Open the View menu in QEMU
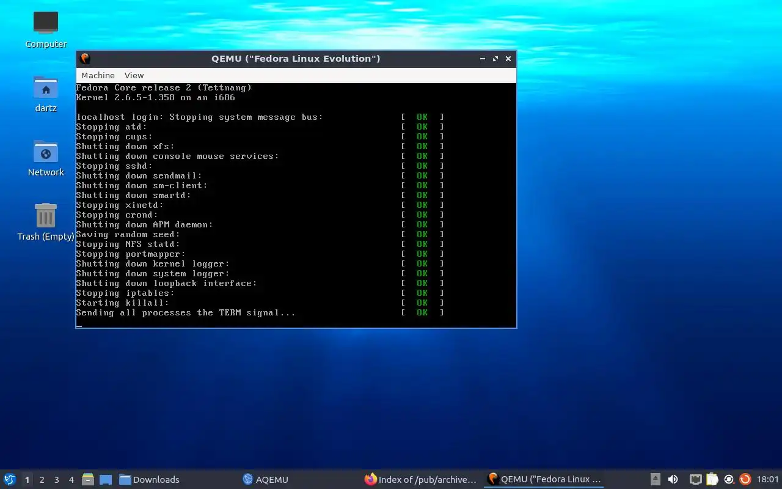Viewport: 782px width, 489px height. click(x=134, y=75)
